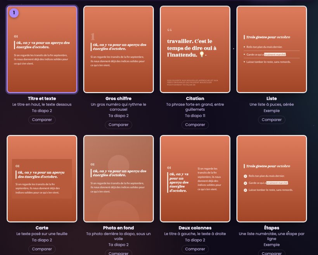Viewport: 318px width, 255px height.
Task: Pick the Photo en fond preview thumbnail
Action: [x=118, y=179]
